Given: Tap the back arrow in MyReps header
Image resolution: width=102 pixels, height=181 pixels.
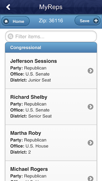Looking at the screenshot, I should [8, 7].
